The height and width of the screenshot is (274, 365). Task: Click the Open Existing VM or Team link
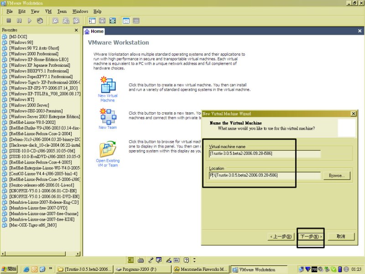pos(108,163)
